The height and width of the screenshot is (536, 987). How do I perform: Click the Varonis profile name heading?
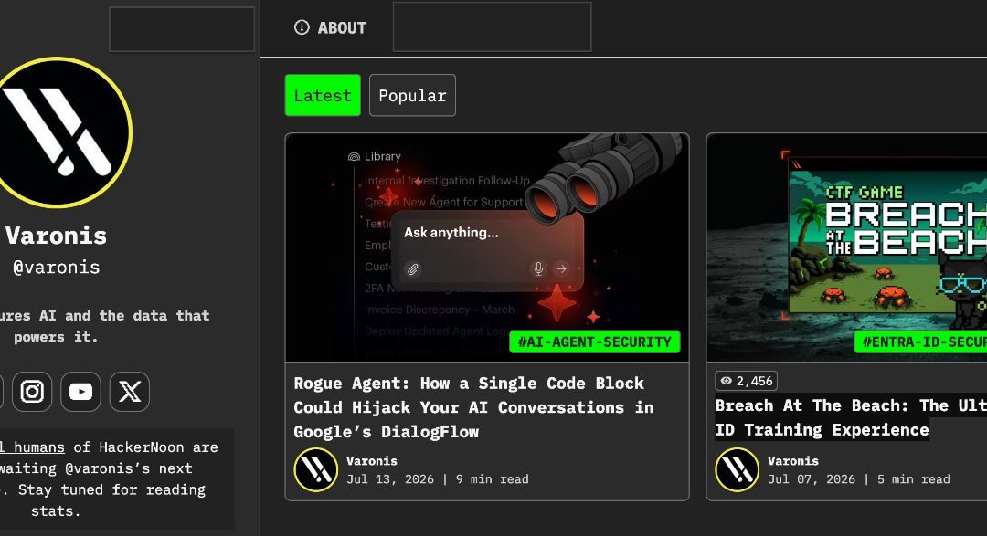click(x=57, y=236)
